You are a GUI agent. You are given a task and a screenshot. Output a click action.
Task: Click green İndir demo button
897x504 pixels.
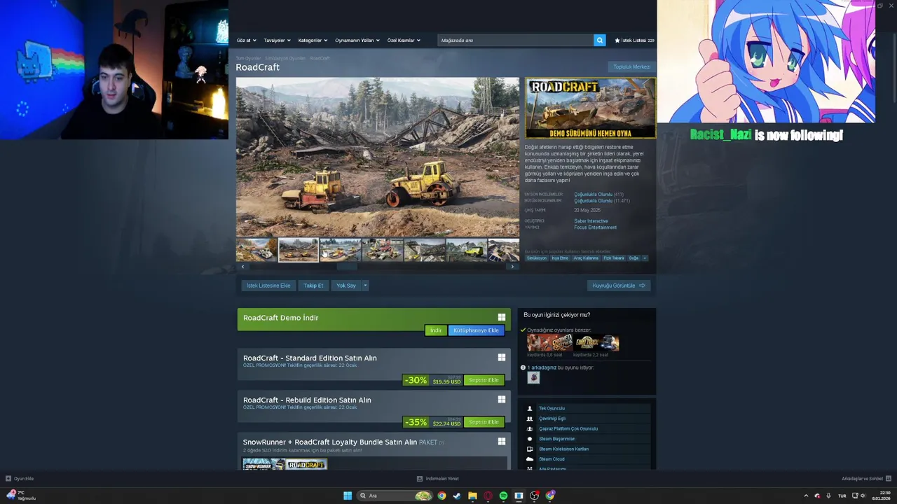coord(436,330)
